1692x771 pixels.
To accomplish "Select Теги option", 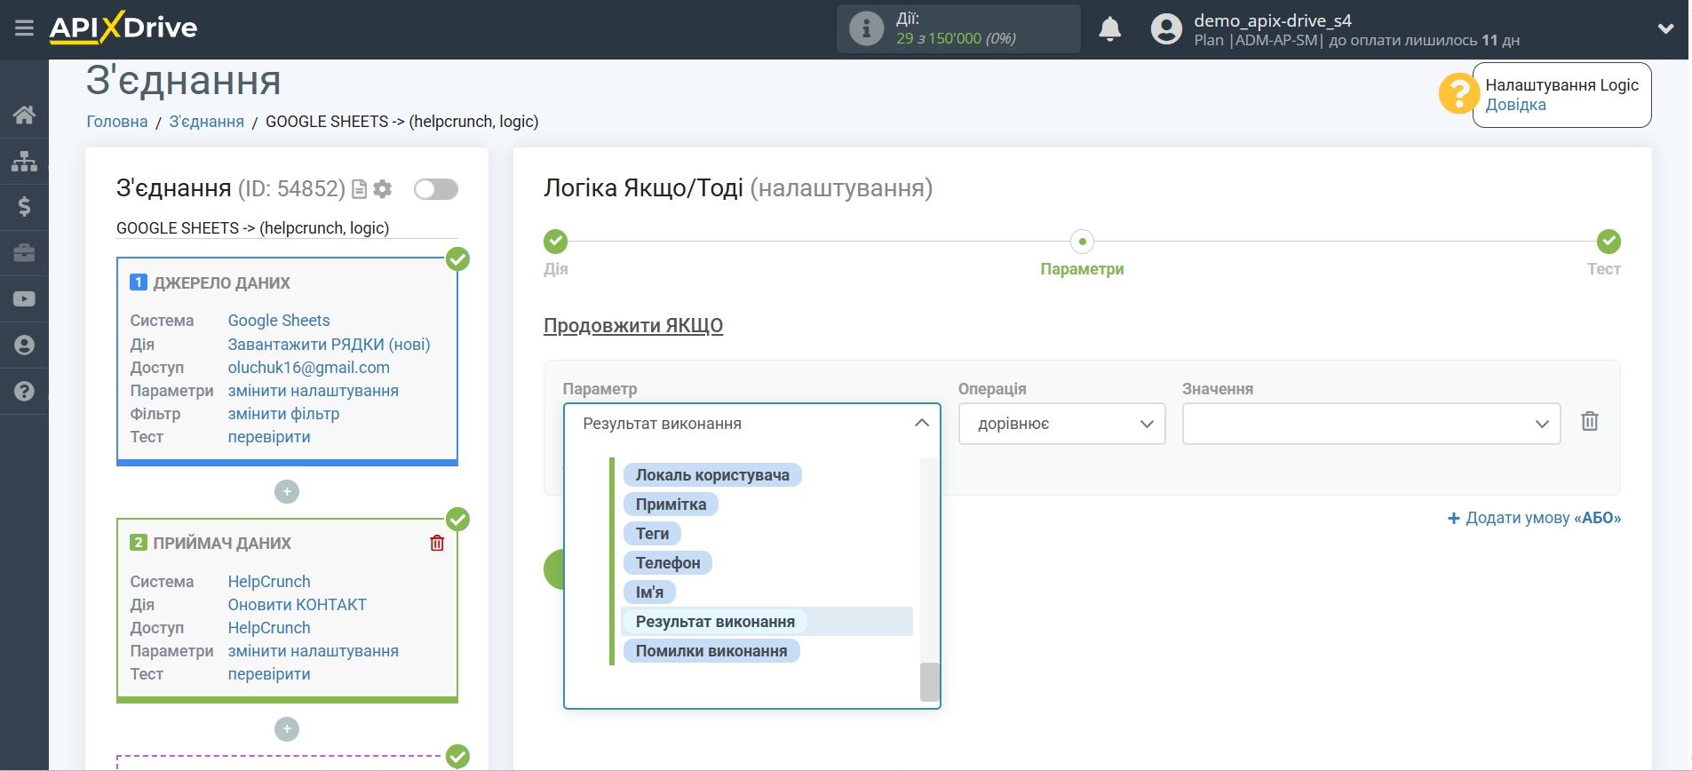I will [652, 534].
